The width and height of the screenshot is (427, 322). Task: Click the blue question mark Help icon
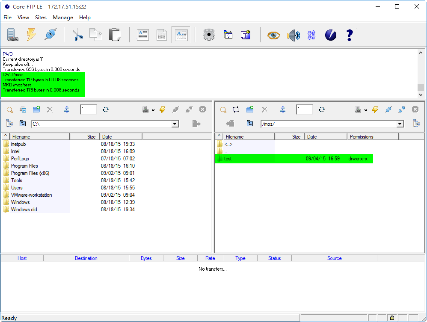pyautogui.click(x=349, y=35)
